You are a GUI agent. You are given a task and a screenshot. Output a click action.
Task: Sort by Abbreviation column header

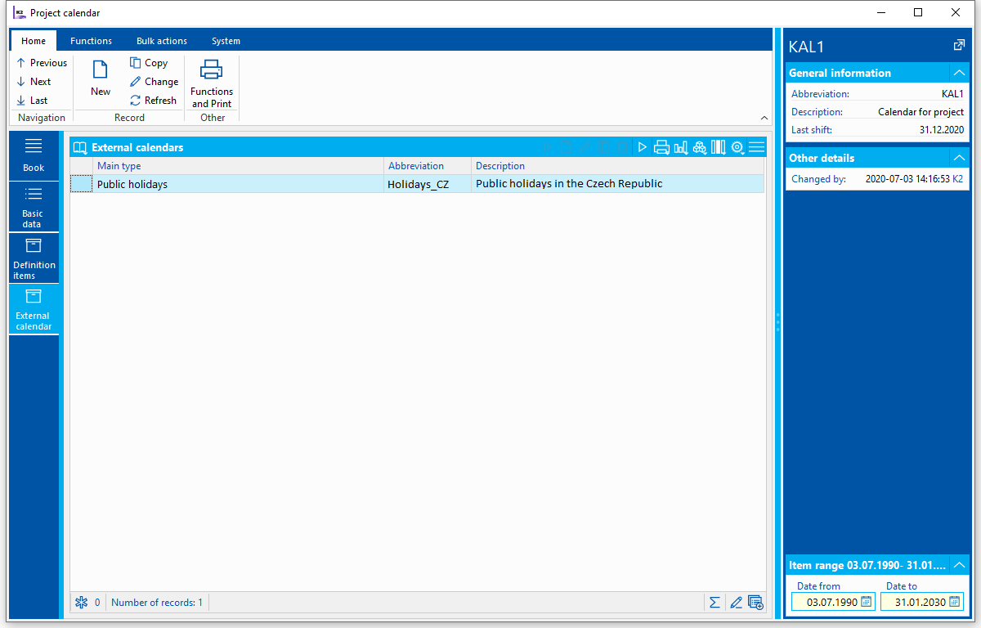[x=428, y=166]
